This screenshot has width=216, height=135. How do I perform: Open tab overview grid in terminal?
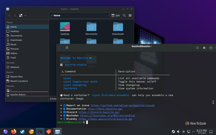coord(197,48)
